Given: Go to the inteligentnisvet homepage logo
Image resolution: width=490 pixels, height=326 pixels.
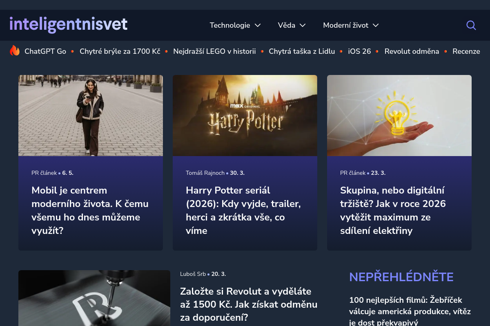Looking at the screenshot, I should pos(69,24).
